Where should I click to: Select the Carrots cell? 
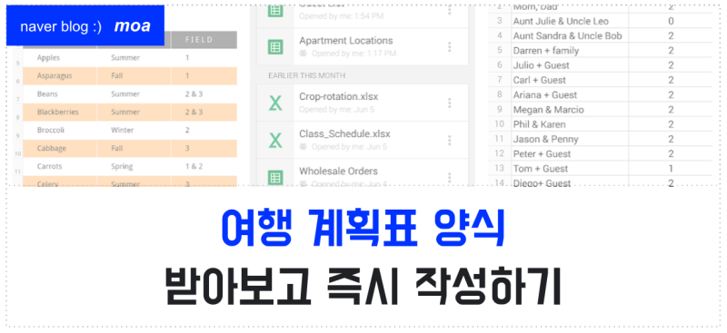[60, 166]
